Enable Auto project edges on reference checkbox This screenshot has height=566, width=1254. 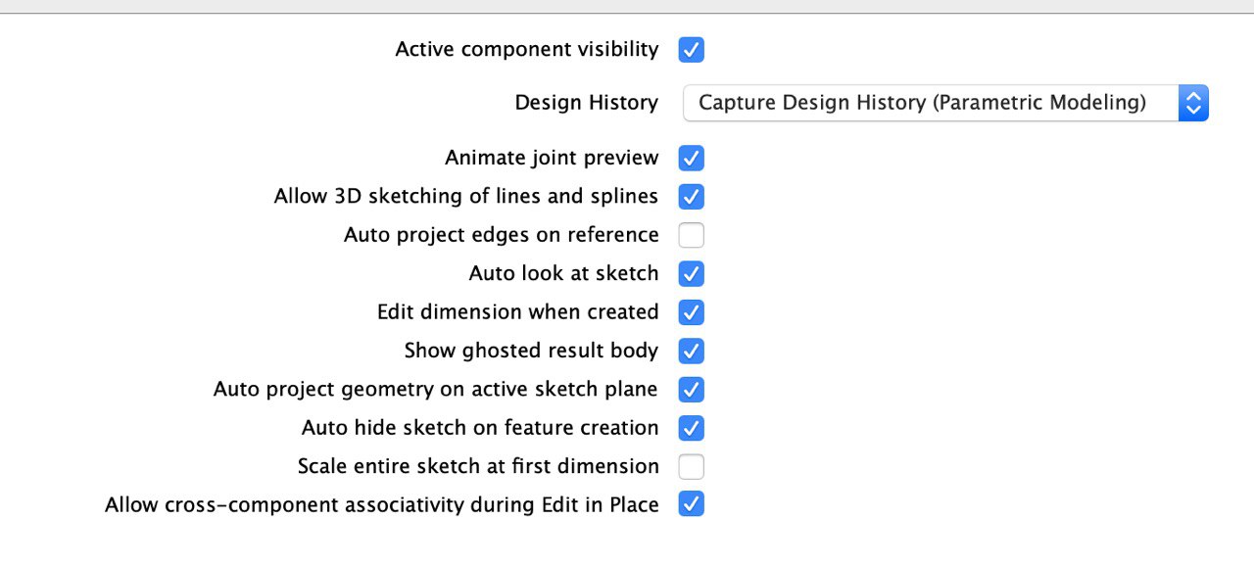pyautogui.click(x=691, y=235)
